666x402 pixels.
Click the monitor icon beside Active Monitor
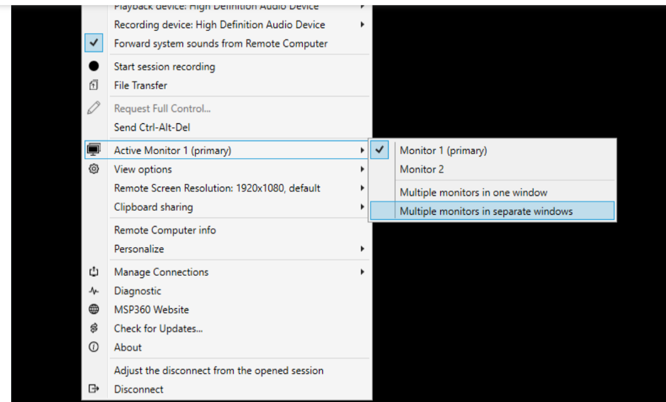click(x=94, y=150)
